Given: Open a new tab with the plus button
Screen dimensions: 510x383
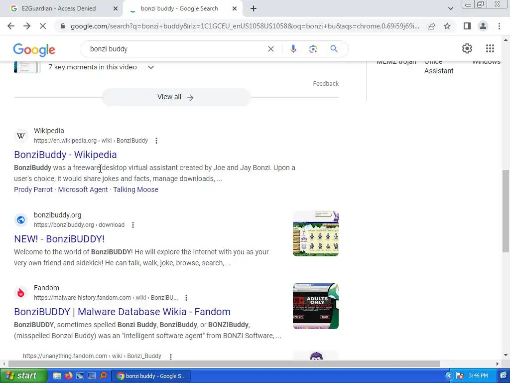Looking at the screenshot, I should [x=254, y=8].
